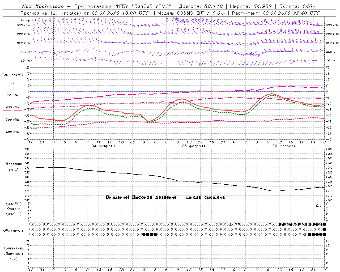340x272 pixels.
Task: Click the 24 февраля date label
Action: [103, 146]
